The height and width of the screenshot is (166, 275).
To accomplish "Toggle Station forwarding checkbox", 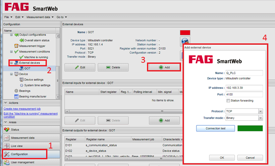I will 228,101.
